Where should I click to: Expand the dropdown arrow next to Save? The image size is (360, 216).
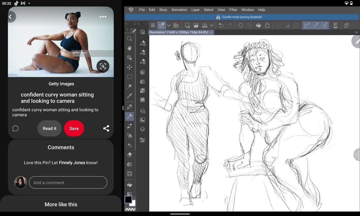[x=211, y=25]
